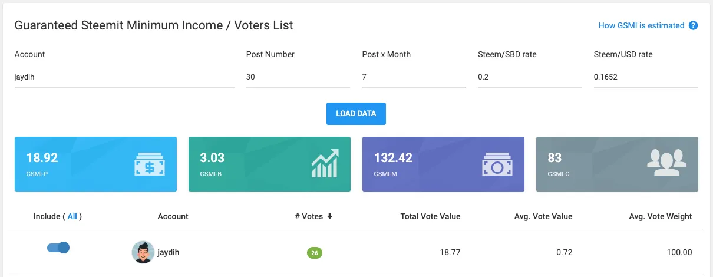Image resolution: width=713 pixels, height=277 pixels.
Task: Click the green 26 votes badge
Action: (315, 253)
